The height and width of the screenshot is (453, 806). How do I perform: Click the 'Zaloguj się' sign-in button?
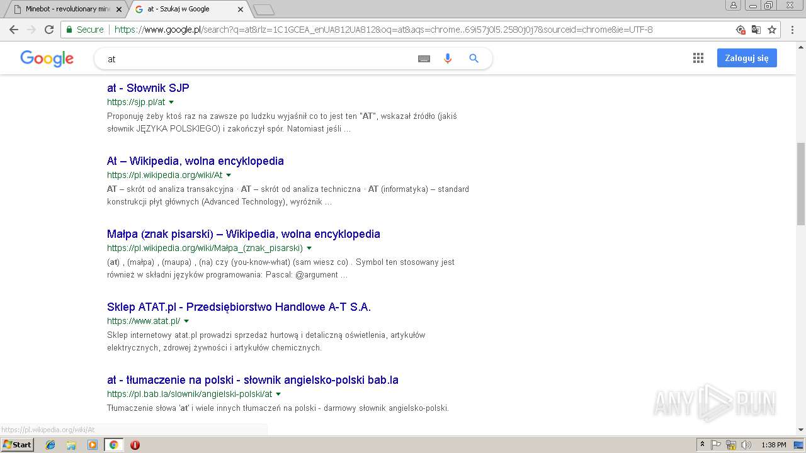747,58
